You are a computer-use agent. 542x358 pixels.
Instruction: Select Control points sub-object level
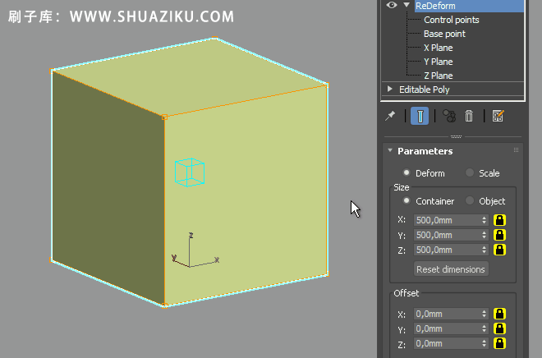point(451,20)
